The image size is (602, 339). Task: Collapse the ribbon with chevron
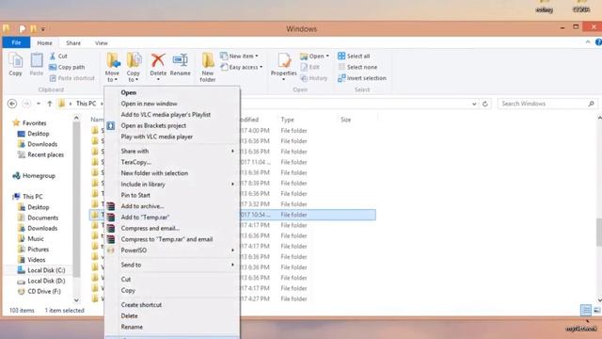coord(588,42)
